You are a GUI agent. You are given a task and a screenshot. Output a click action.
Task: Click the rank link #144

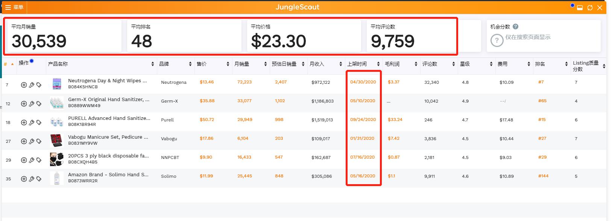click(543, 176)
